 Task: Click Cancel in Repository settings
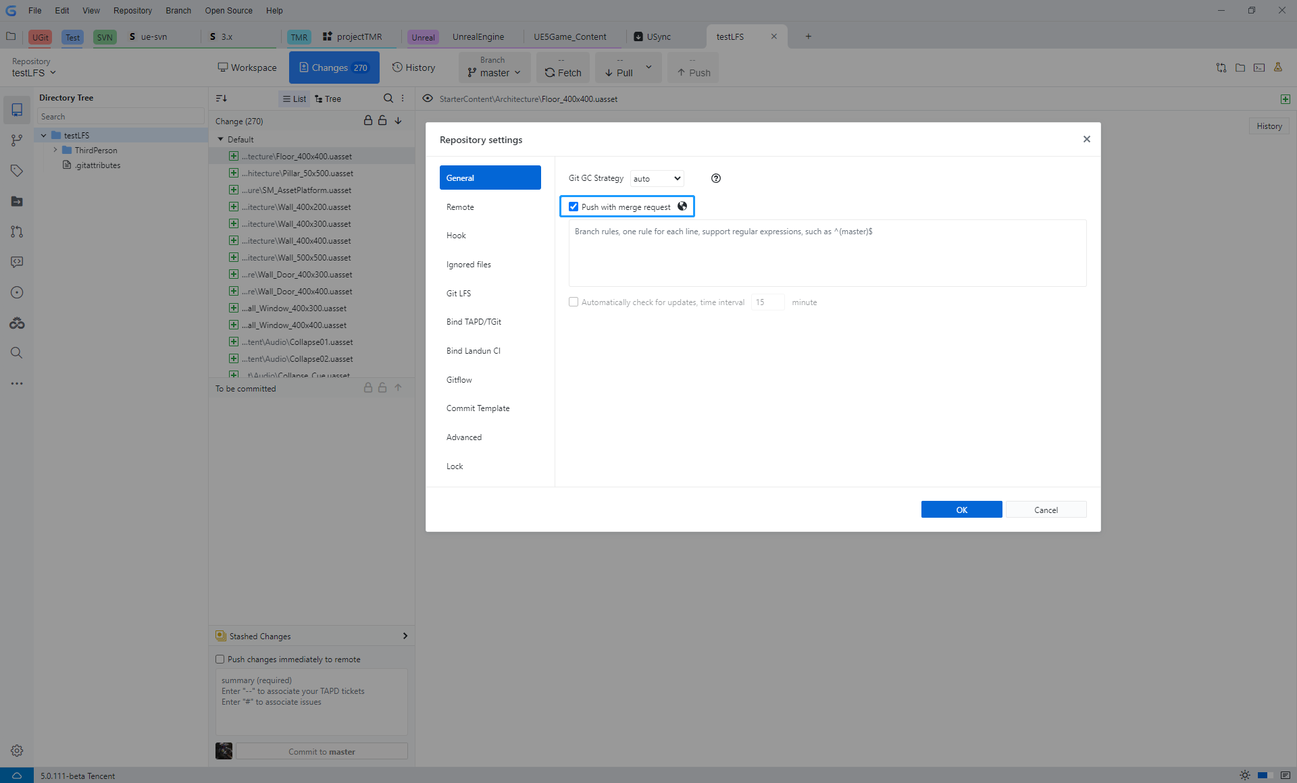[x=1046, y=510]
